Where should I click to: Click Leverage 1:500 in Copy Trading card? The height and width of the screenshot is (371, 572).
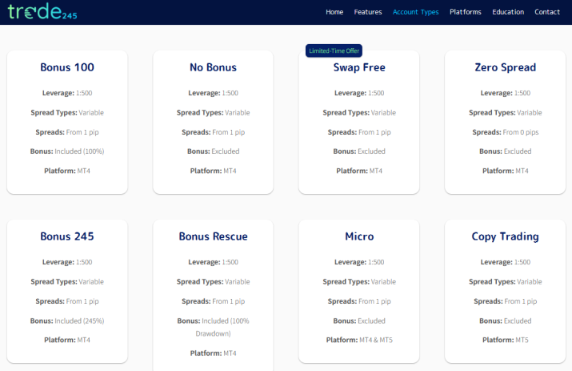(506, 262)
